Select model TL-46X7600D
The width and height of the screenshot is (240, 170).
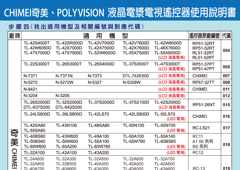pyautogui.click(x=167, y=48)
